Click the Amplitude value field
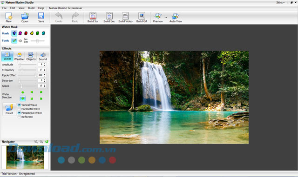298x177 pixels. [x=41, y=65]
